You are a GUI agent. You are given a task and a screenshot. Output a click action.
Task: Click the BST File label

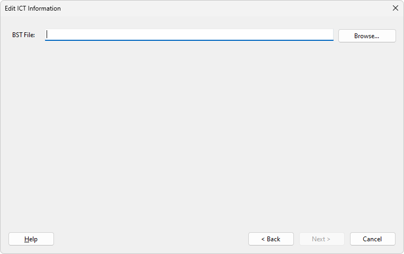(23, 35)
